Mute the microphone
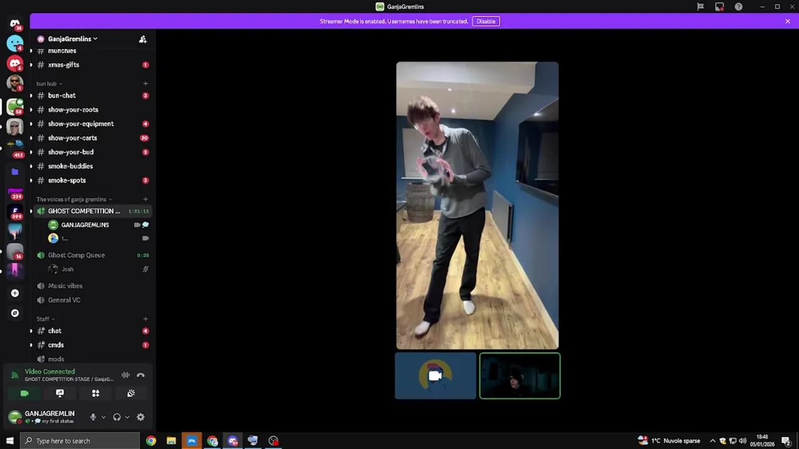The image size is (799, 449). coord(93,417)
